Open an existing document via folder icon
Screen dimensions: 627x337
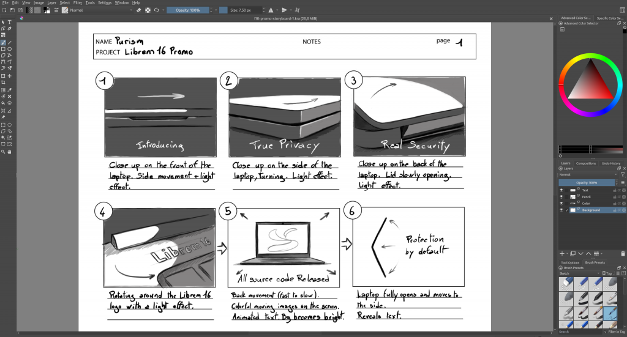(12, 10)
